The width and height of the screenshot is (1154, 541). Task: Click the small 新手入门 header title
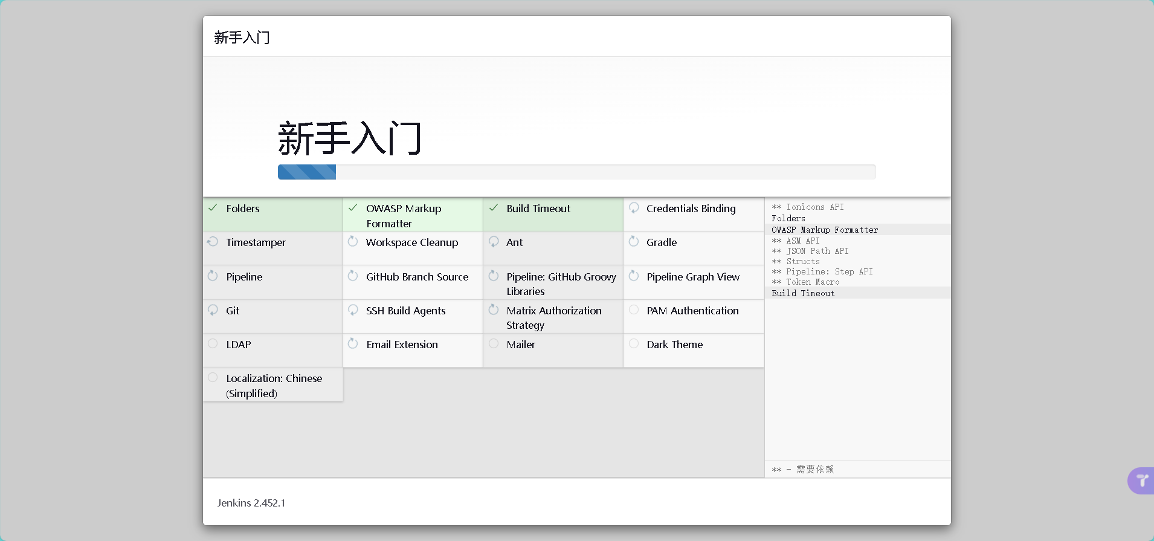pyautogui.click(x=242, y=37)
